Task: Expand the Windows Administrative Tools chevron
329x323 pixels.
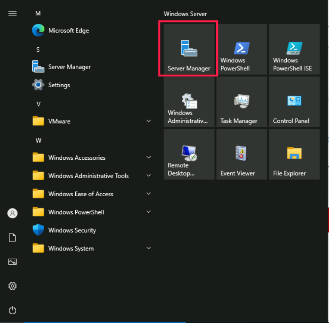Action: pyautogui.click(x=148, y=175)
